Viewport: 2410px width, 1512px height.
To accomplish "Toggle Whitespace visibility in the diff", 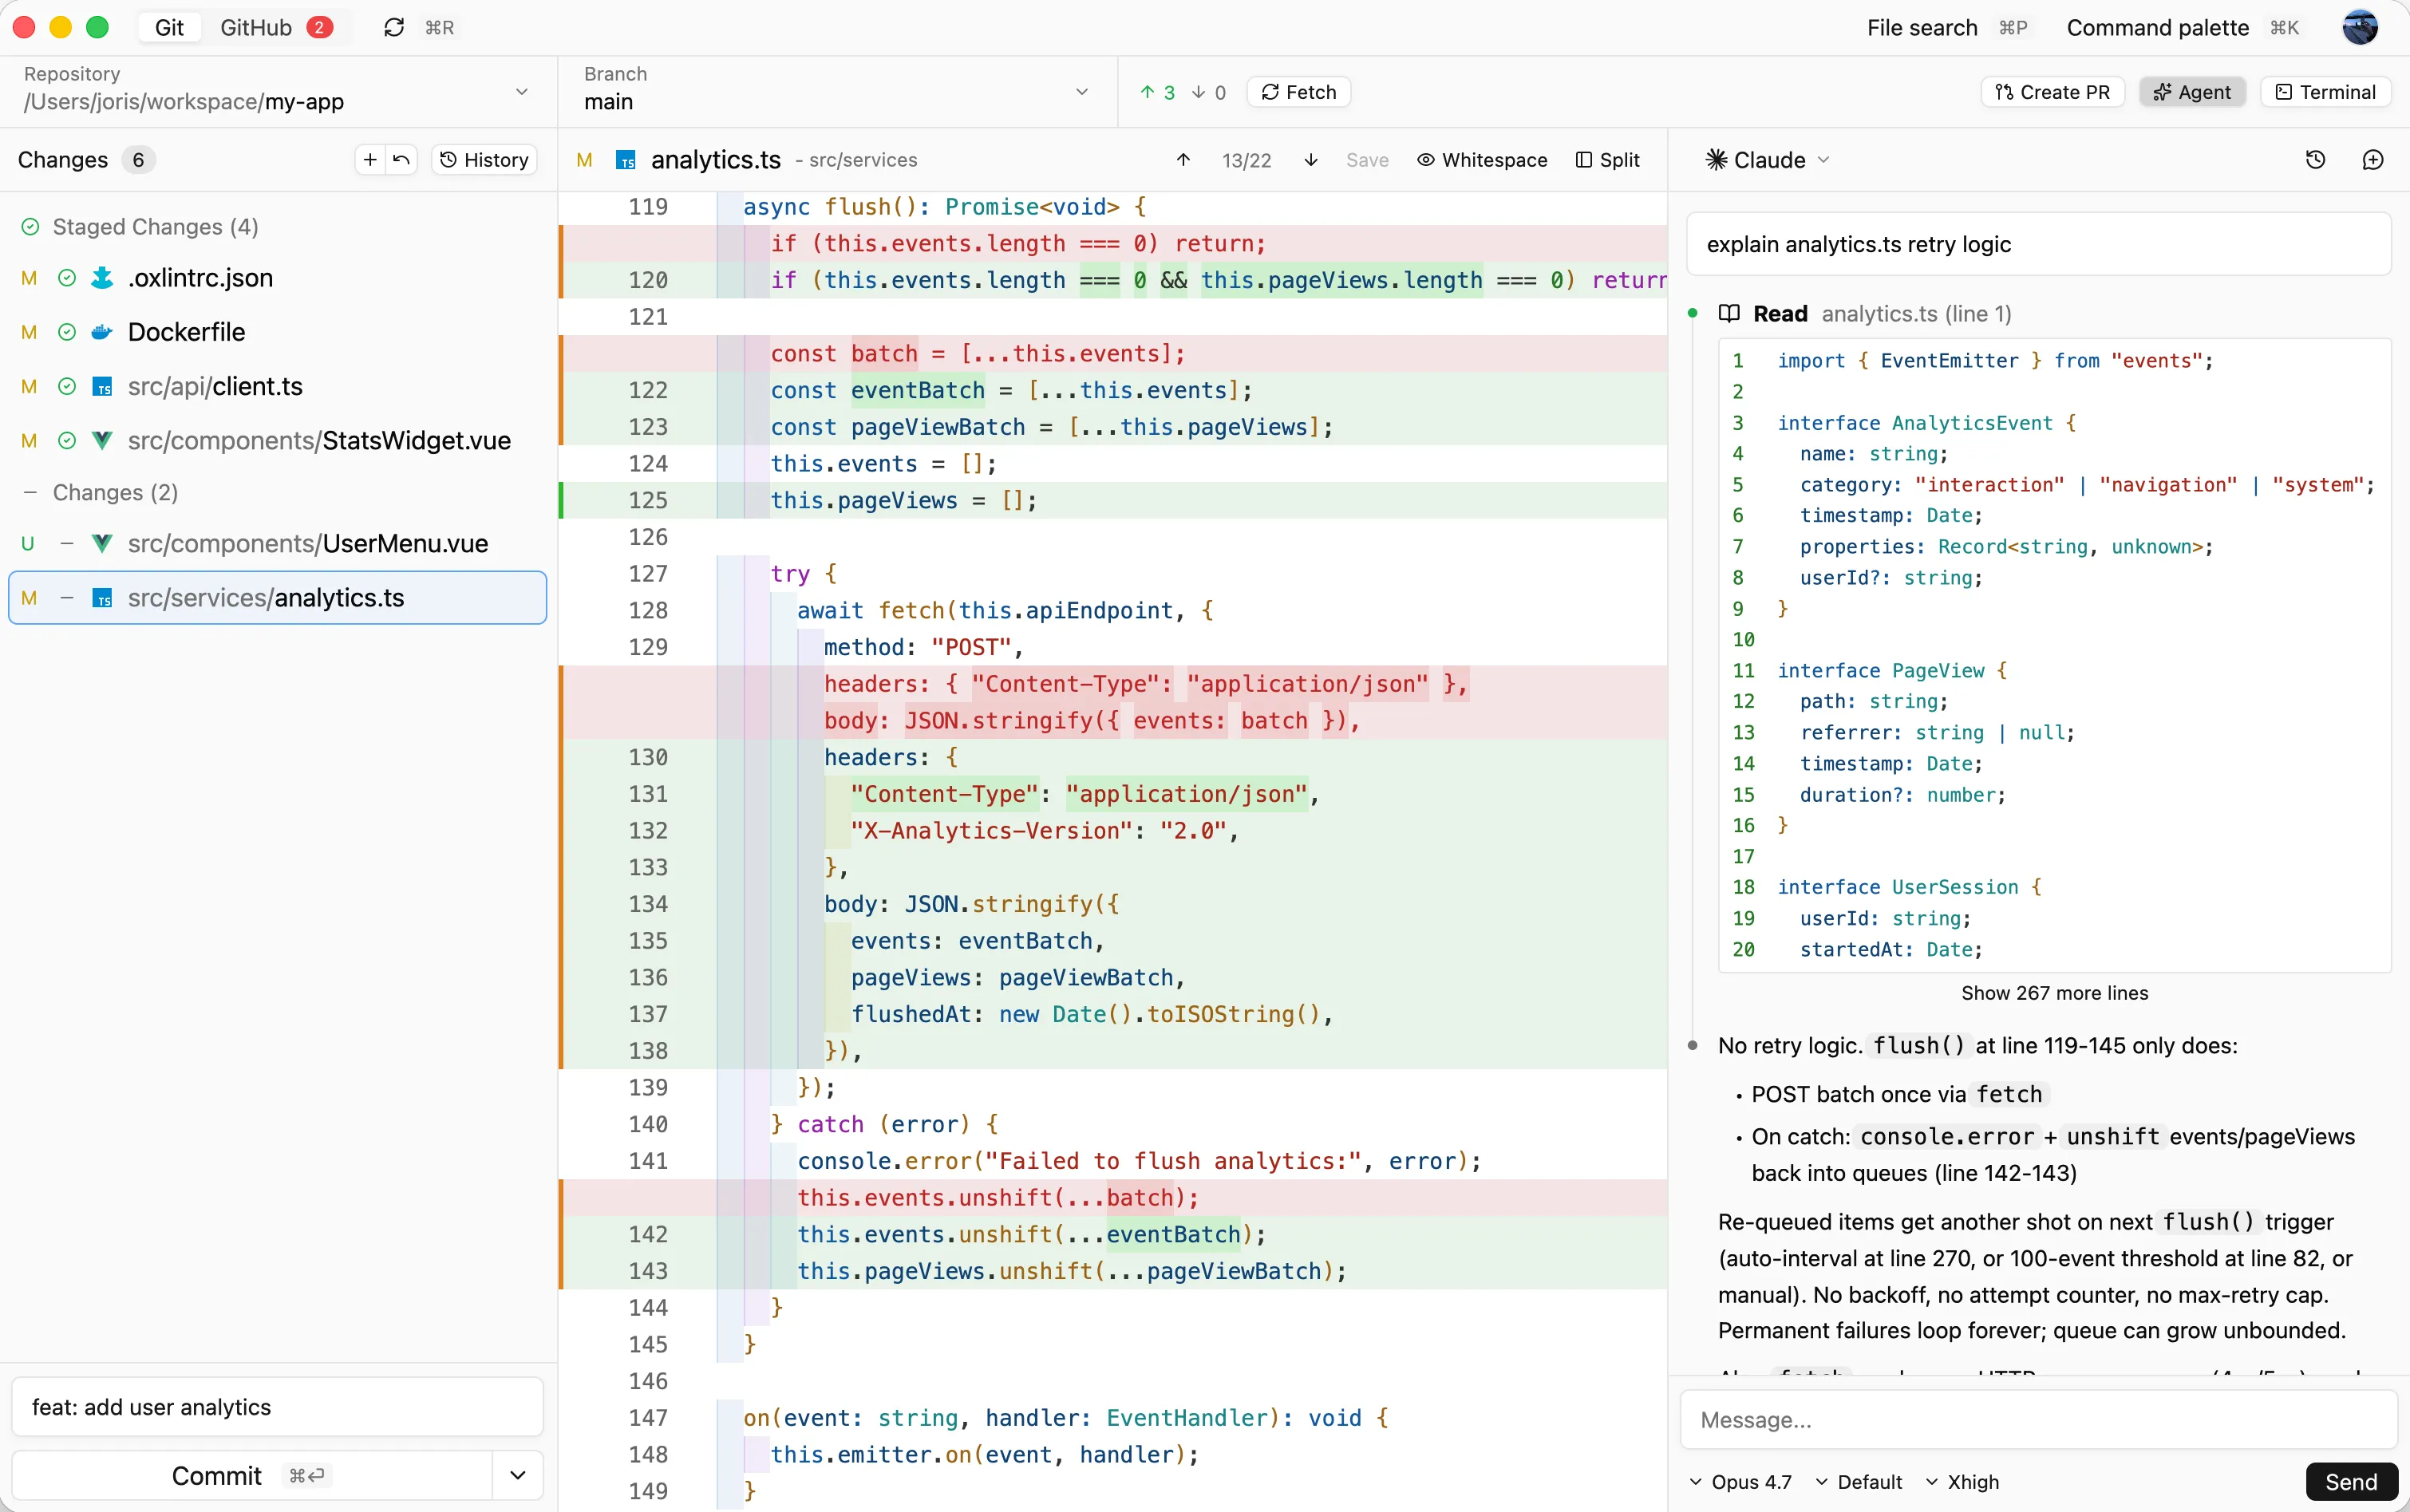I will [1482, 160].
